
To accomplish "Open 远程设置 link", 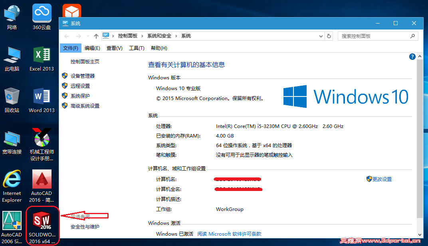I will point(80,86).
